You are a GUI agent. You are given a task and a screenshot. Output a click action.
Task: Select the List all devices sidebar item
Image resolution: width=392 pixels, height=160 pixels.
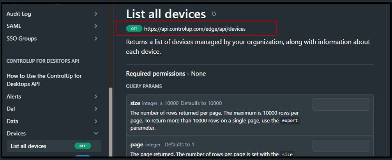54,146
